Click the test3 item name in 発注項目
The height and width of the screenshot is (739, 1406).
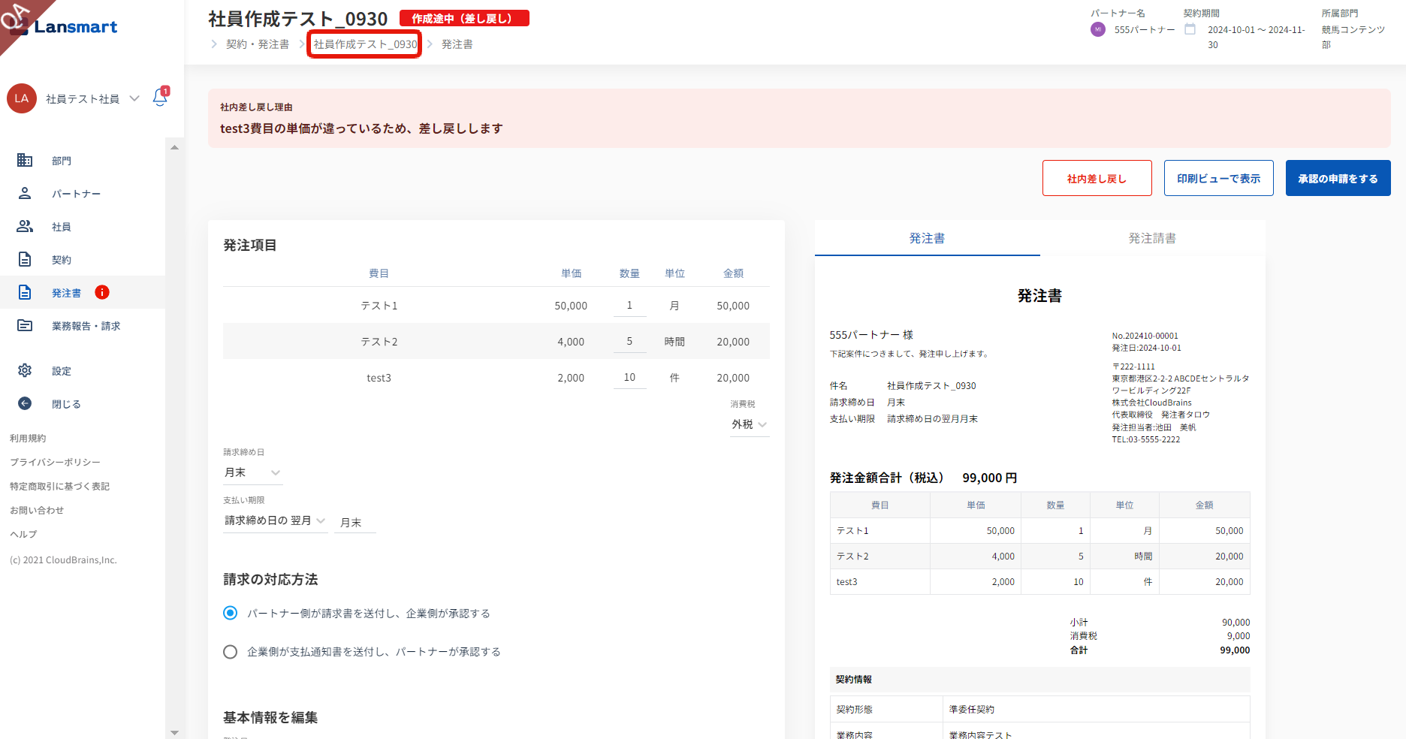pos(379,378)
